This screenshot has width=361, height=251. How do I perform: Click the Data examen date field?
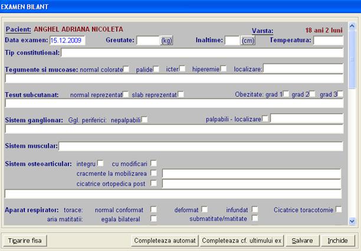(x=68, y=41)
